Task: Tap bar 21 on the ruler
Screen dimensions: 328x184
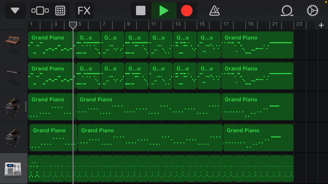Action: 275,24
